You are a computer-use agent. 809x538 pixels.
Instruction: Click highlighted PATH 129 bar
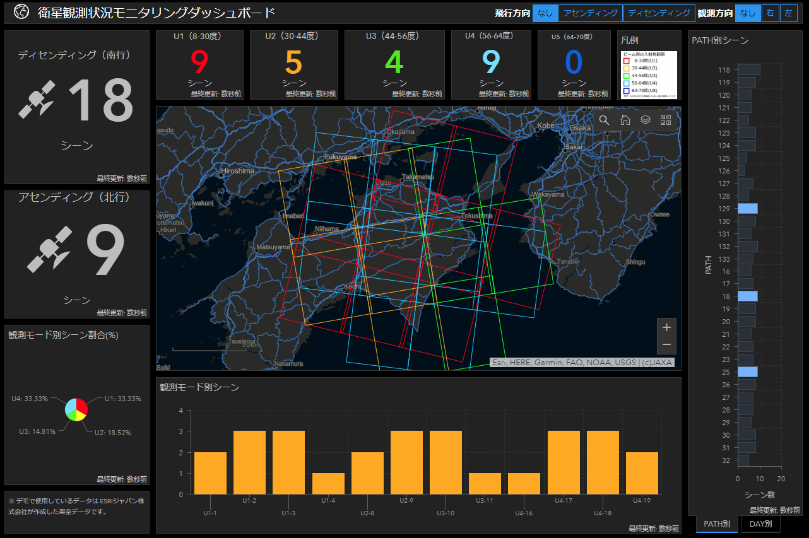pyautogui.click(x=747, y=209)
